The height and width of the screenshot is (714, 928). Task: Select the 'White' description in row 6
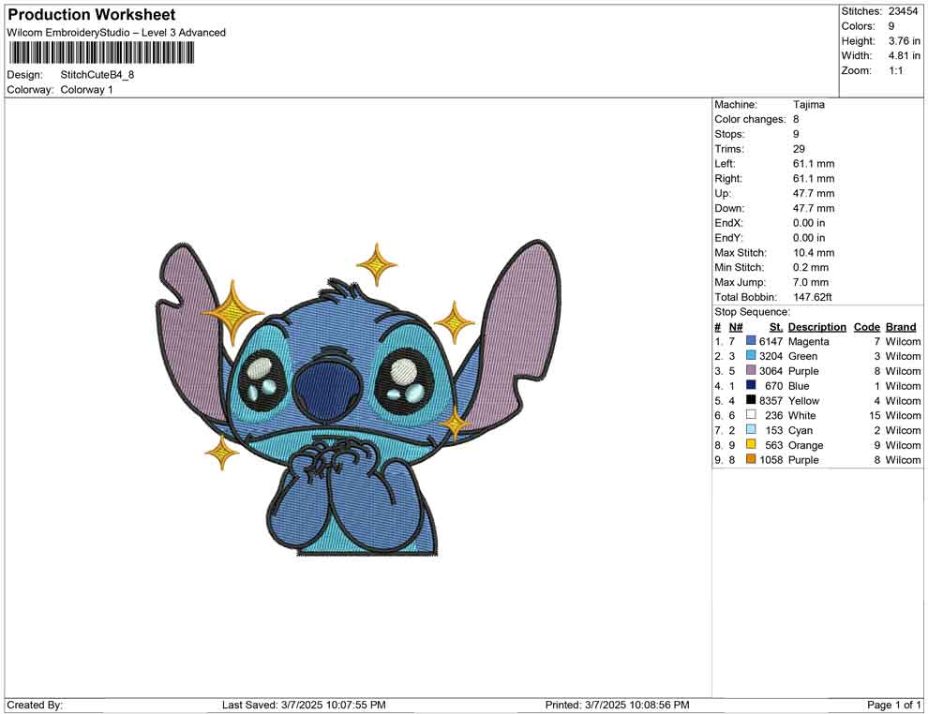[802, 415]
